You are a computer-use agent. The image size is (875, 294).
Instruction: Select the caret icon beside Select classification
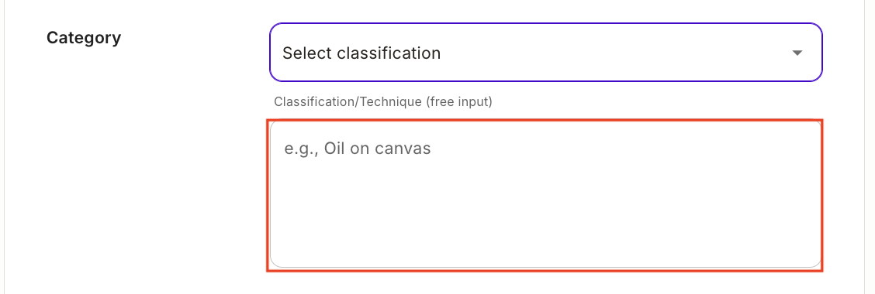click(x=797, y=53)
